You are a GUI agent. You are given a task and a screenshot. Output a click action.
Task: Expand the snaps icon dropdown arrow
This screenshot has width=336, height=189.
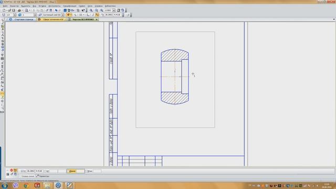tap(71, 15)
